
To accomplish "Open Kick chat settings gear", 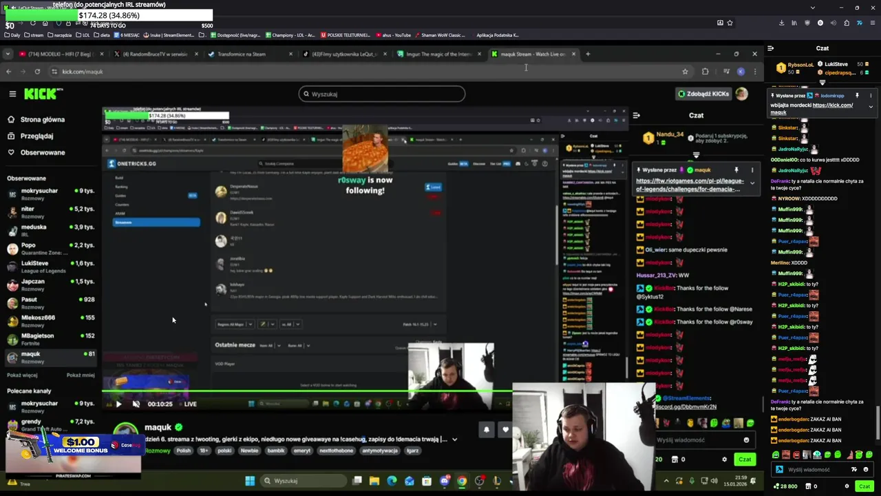I will tap(724, 459).
